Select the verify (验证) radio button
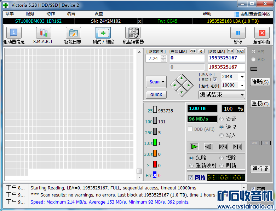Viewport: 276px width, 211px height. pos(222,119)
